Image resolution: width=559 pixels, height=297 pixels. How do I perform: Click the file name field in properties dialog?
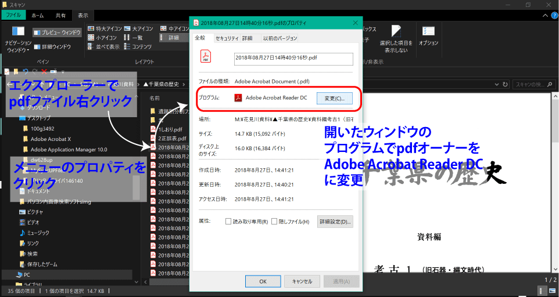(x=293, y=58)
